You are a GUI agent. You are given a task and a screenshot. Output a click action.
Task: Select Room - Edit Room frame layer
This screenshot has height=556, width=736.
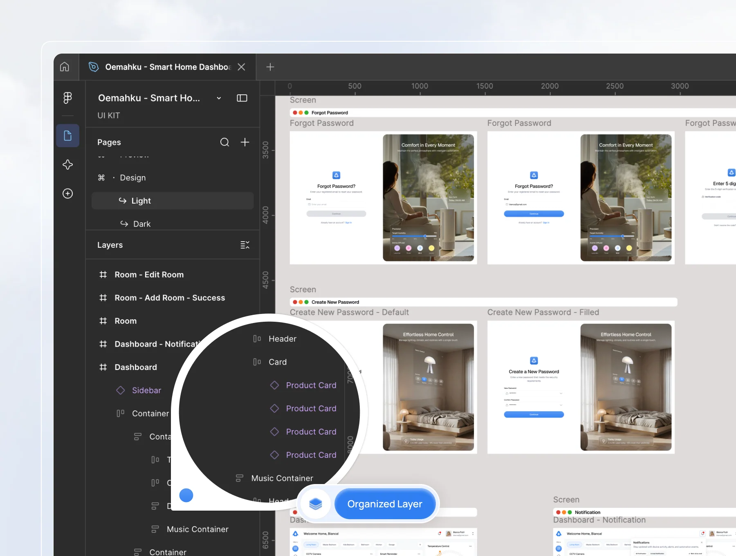click(149, 275)
